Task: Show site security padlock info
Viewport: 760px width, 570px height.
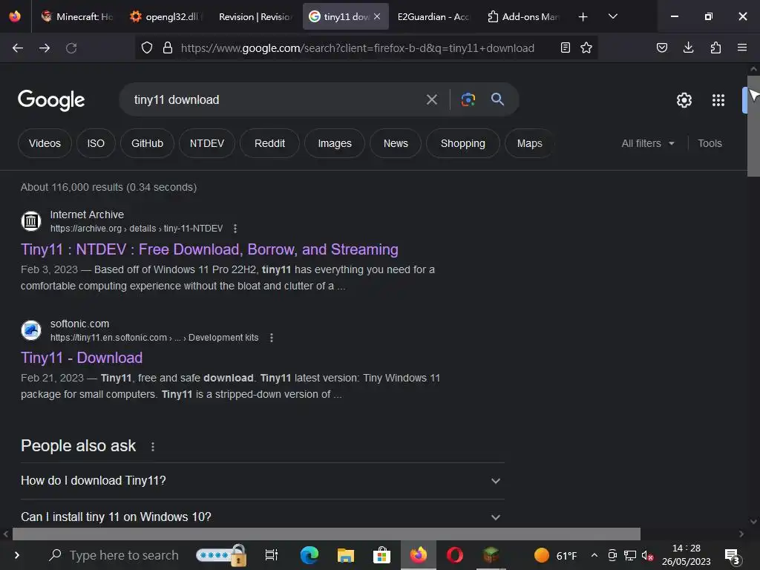Action: (x=168, y=48)
